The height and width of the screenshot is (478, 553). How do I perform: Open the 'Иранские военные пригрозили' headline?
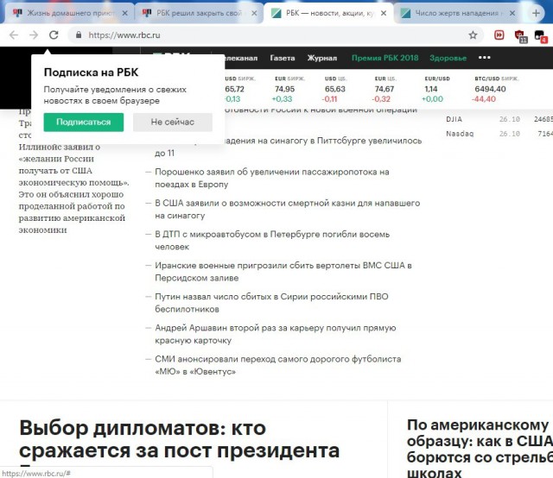[283, 271]
